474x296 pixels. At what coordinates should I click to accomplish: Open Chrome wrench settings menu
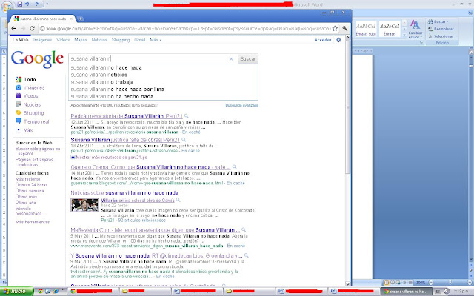pos(344,28)
